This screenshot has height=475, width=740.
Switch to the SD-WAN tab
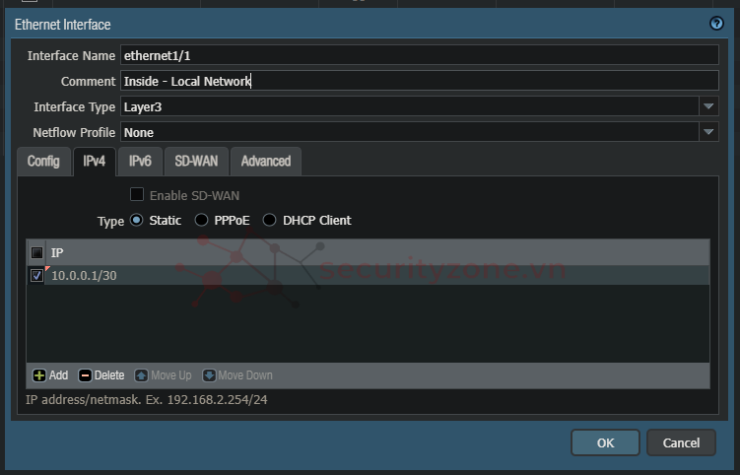(x=196, y=161)
